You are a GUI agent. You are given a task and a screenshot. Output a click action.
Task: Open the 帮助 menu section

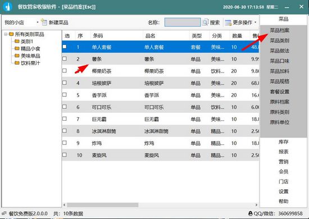tap(283, 201)
